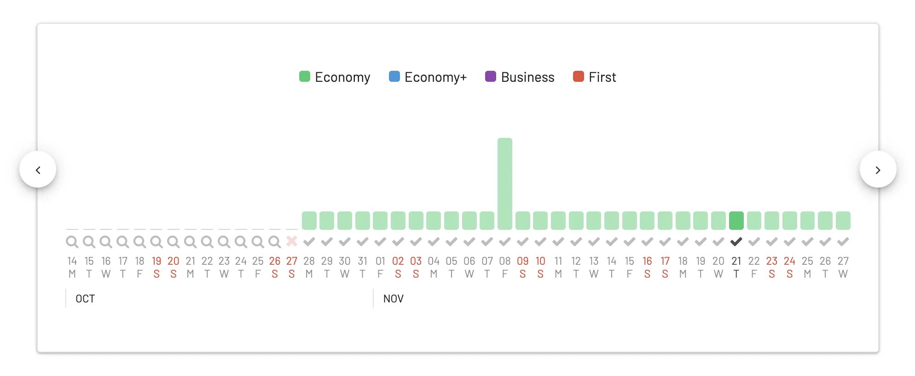Image resolution: width=915 pixels, height=376 pixels.
Task: Select the highlighted green bar on November 21
Action: pyautogui.click(x=736, y=221)
